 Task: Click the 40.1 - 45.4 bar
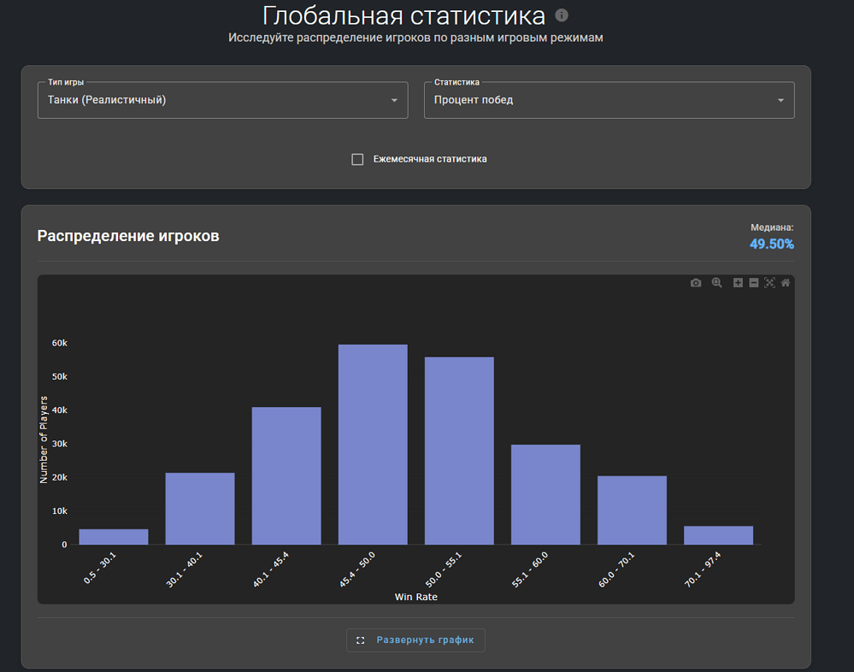point(286,475)
